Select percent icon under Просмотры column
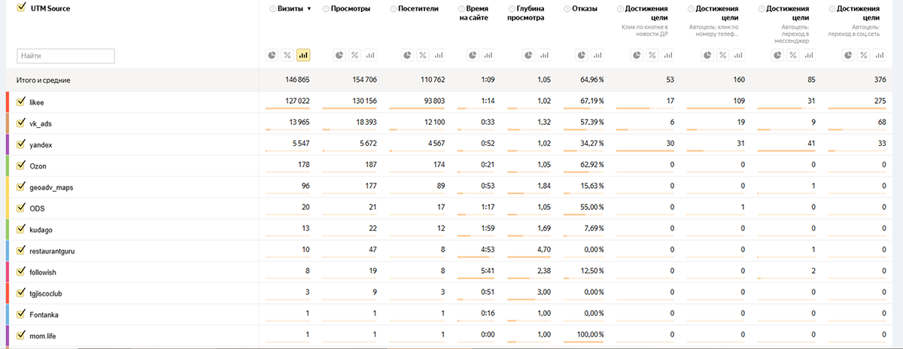The height and width of the screenshot is (349, 903). [354, 55]
